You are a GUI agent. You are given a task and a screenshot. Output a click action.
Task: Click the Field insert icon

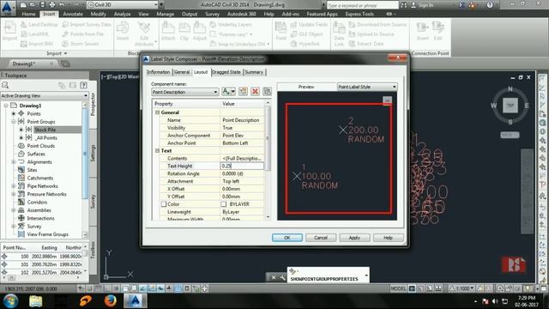281,27
